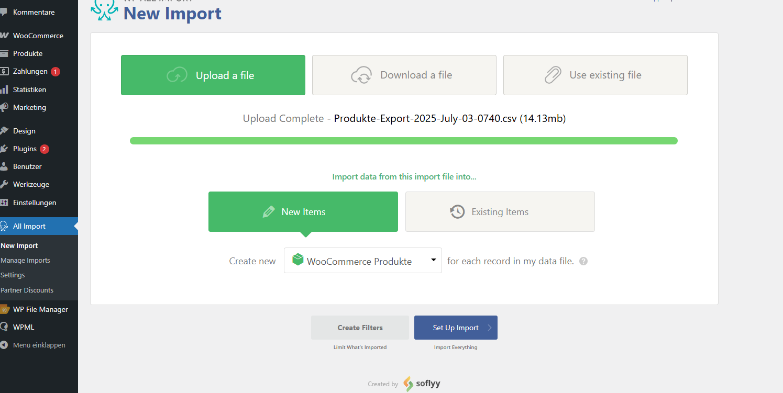783x393 pixels.
Task: Choose Use existing file option
Action: coord(595,75)
